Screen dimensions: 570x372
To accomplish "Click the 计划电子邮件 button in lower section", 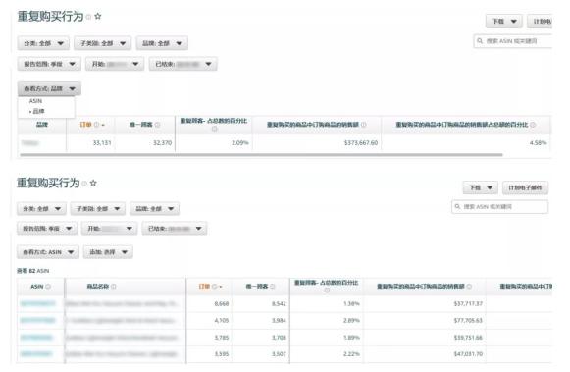I will 525,187.
